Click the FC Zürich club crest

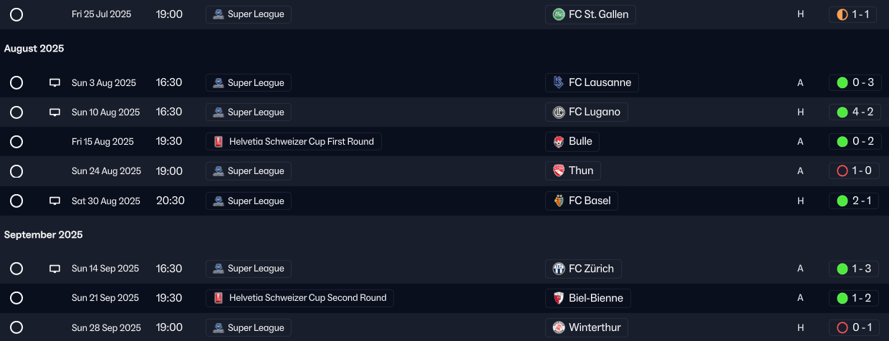559,269
